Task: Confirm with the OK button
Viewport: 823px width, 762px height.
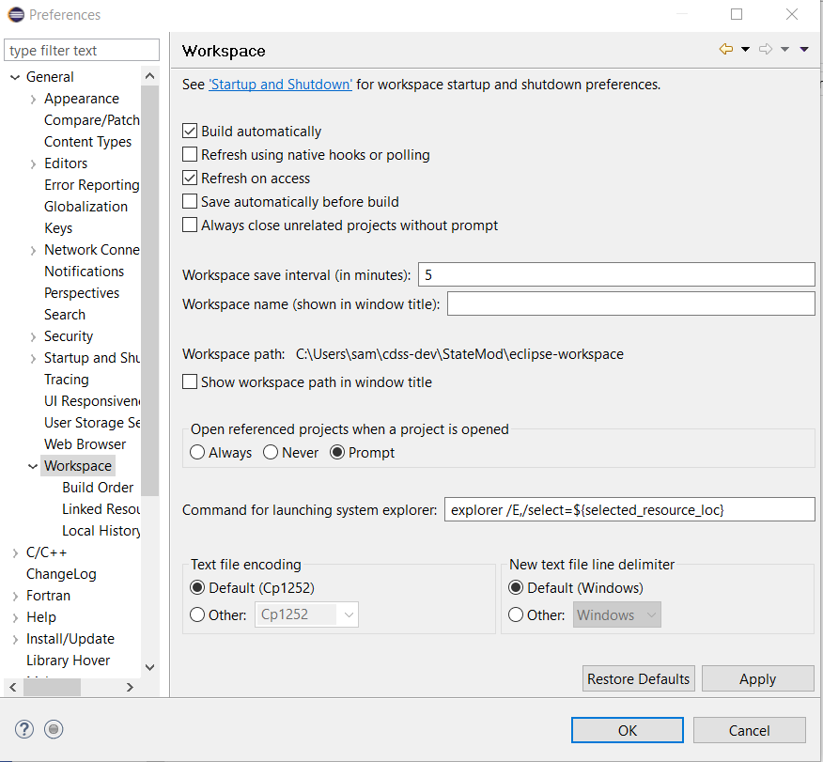Action: pos(628,730)
